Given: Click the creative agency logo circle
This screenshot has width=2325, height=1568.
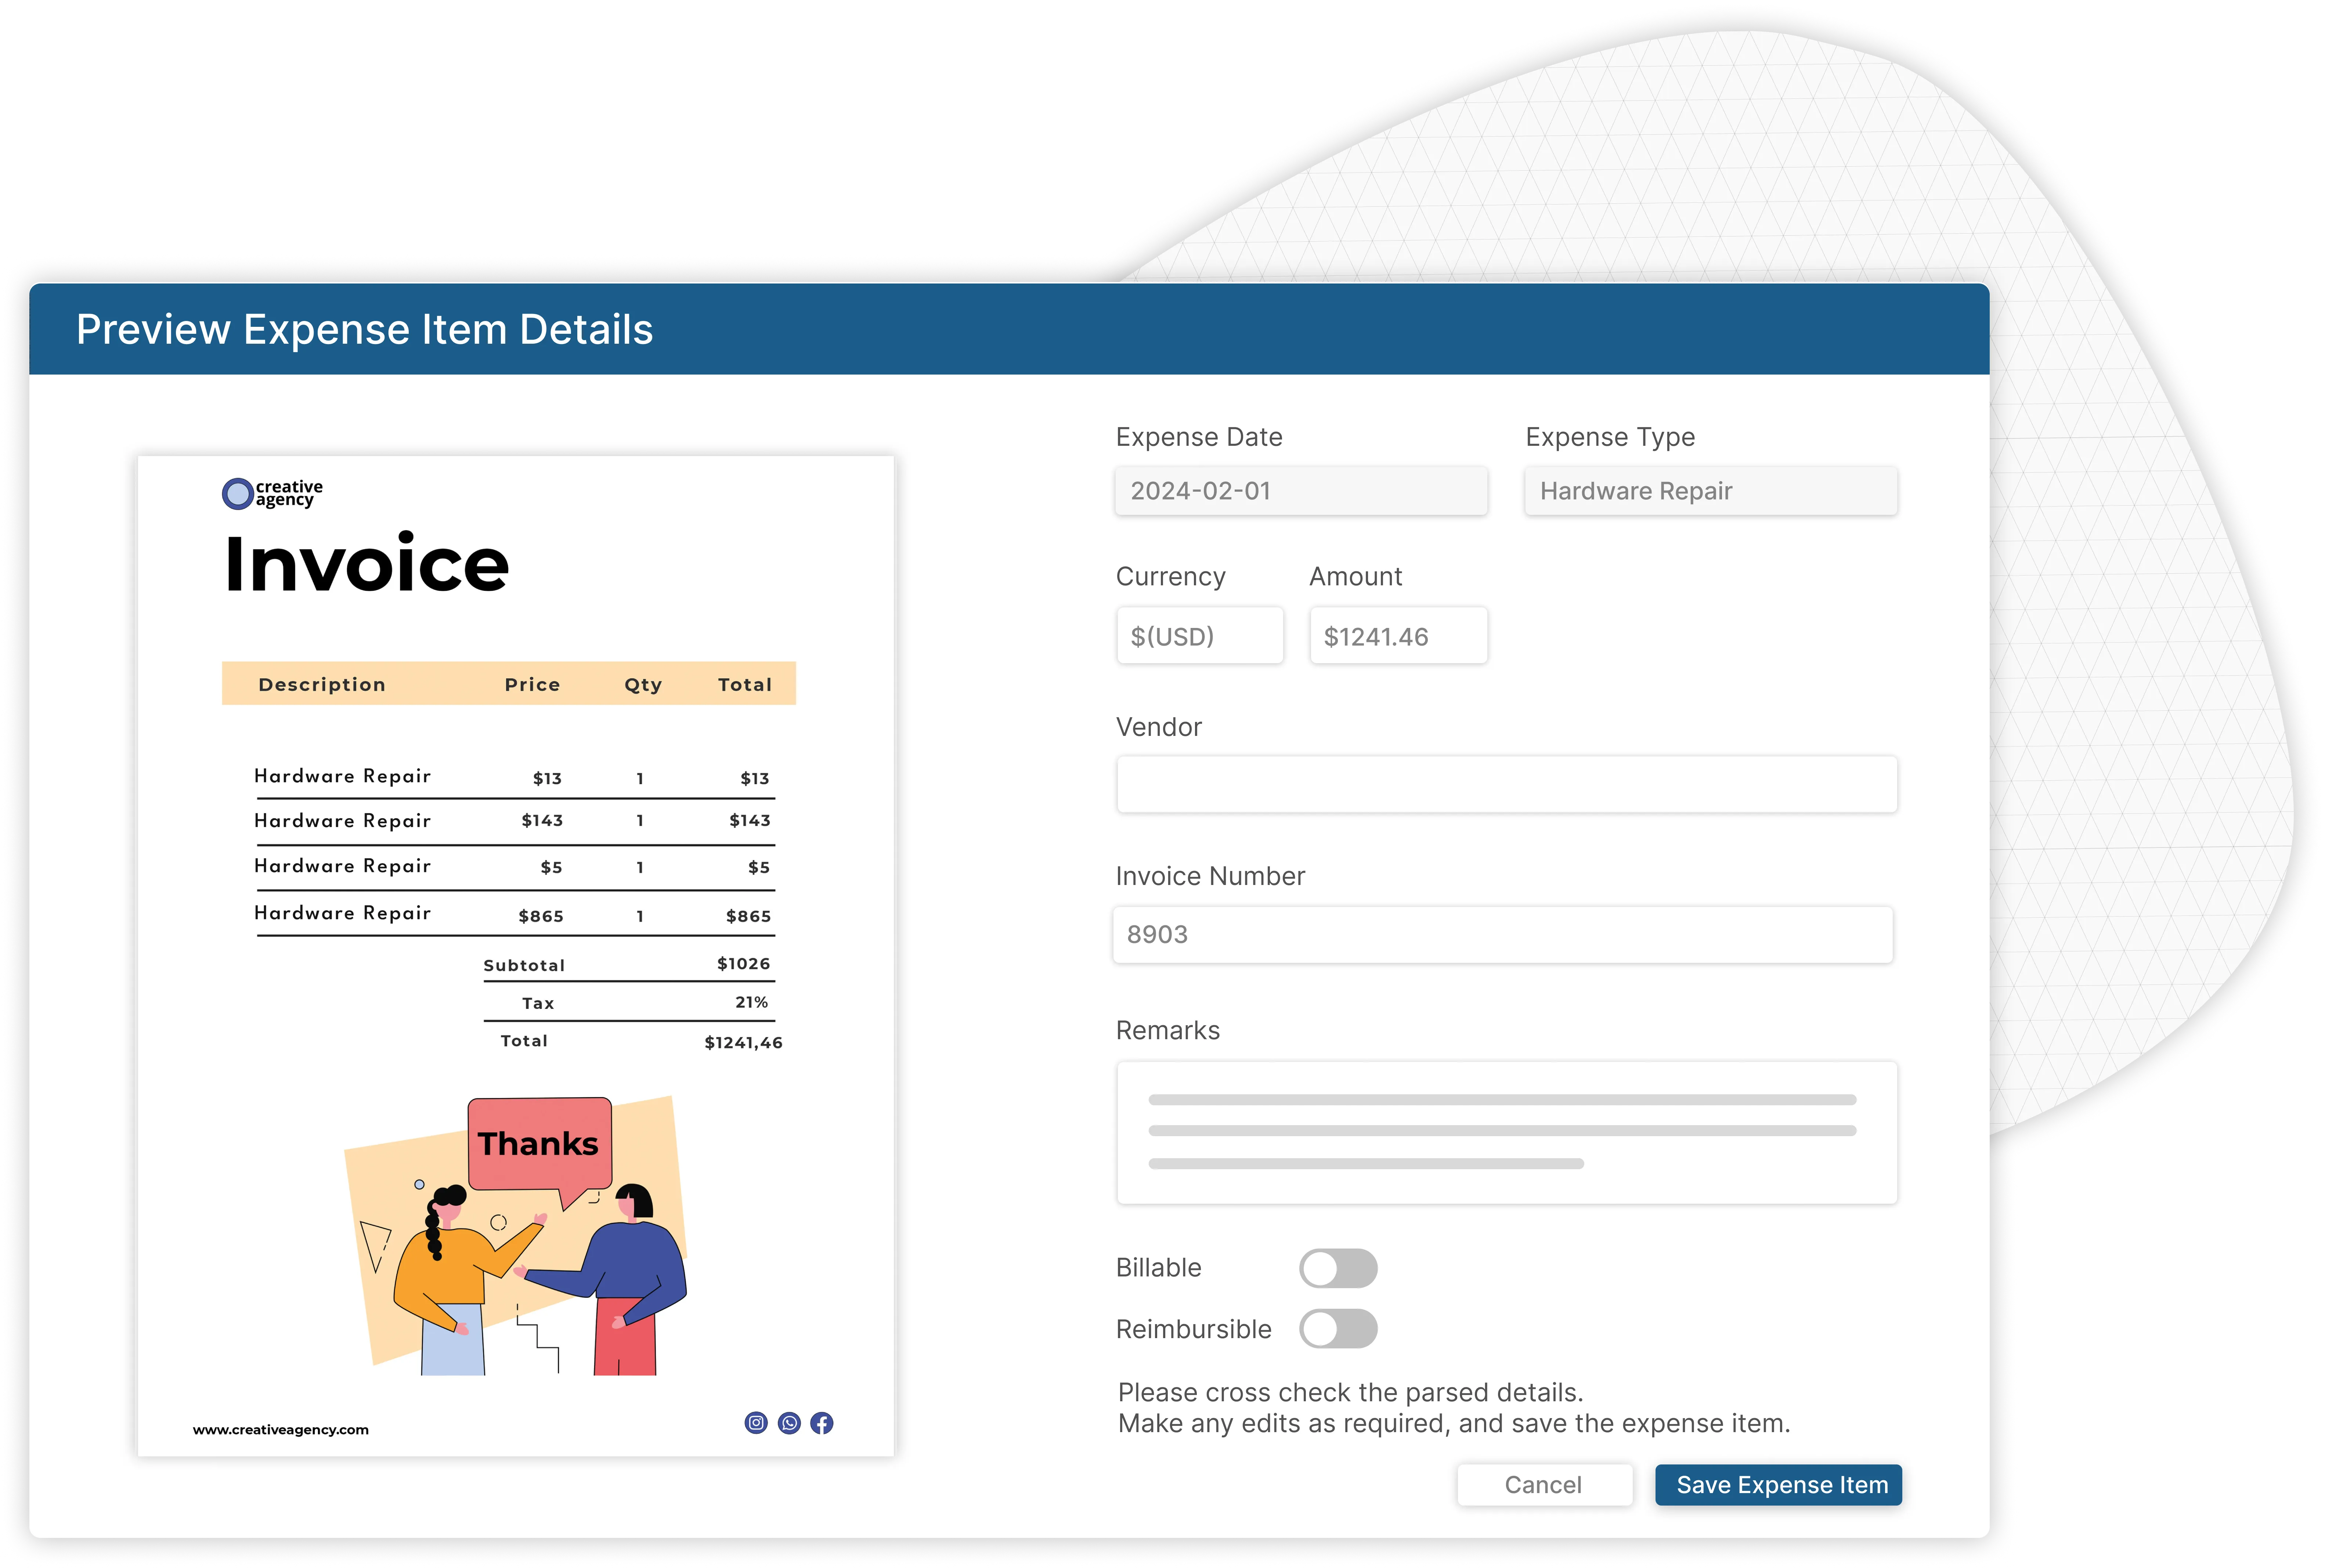Looking at the screenshot, I should 238,493.
